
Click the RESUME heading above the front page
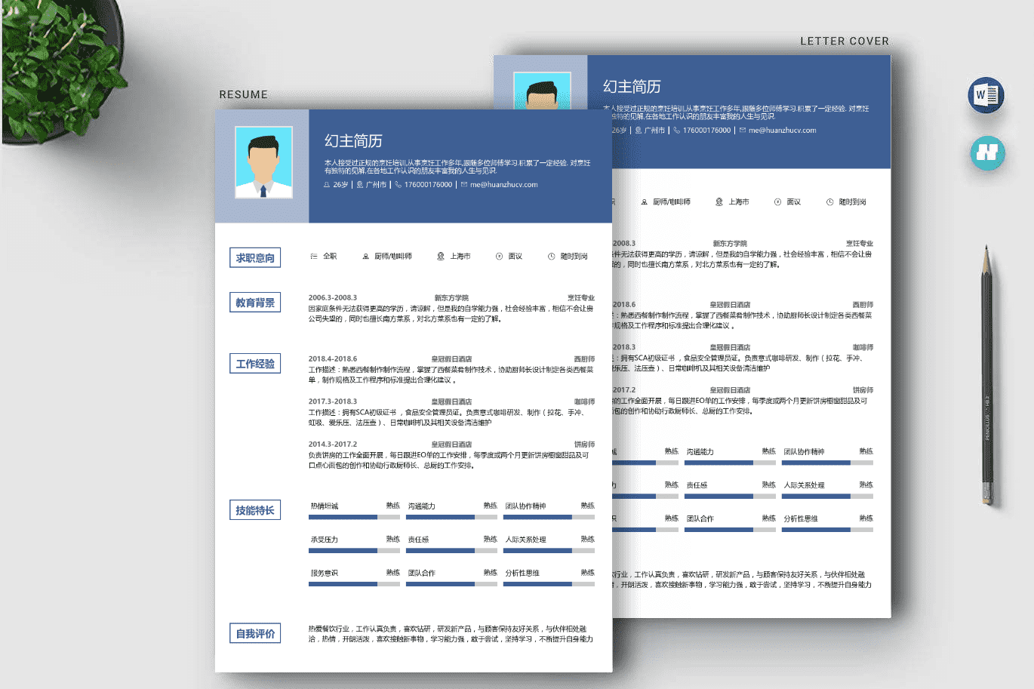(244, 94)
